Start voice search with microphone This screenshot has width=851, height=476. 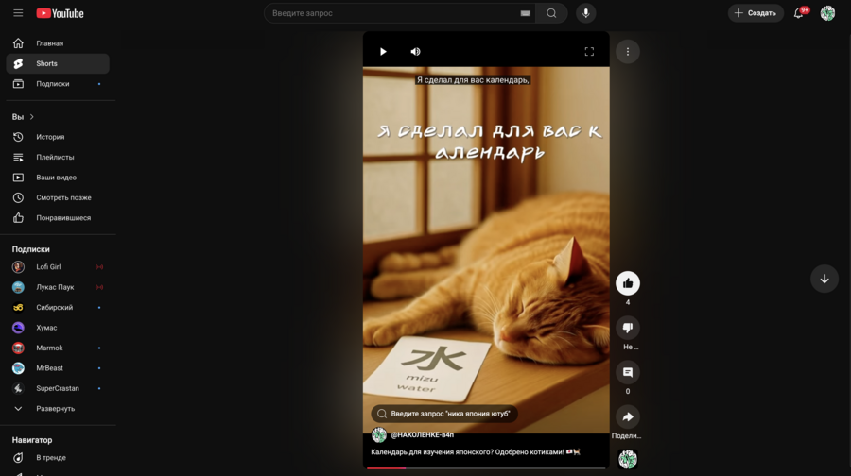coord(585,13)
